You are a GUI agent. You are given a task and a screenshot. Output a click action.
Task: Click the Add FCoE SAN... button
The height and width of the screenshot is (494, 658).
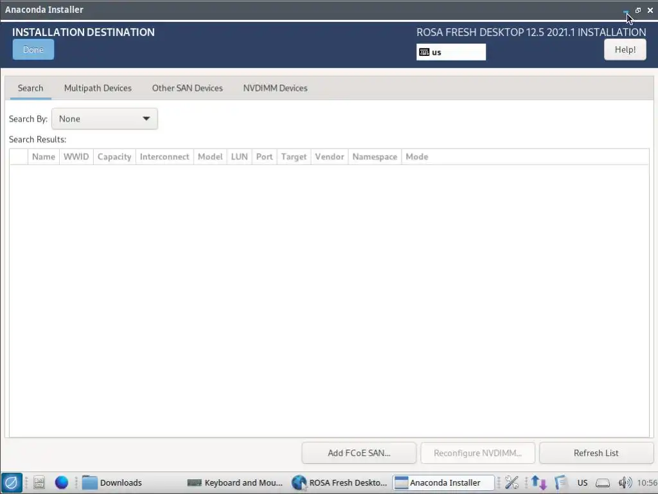[359, 453]
